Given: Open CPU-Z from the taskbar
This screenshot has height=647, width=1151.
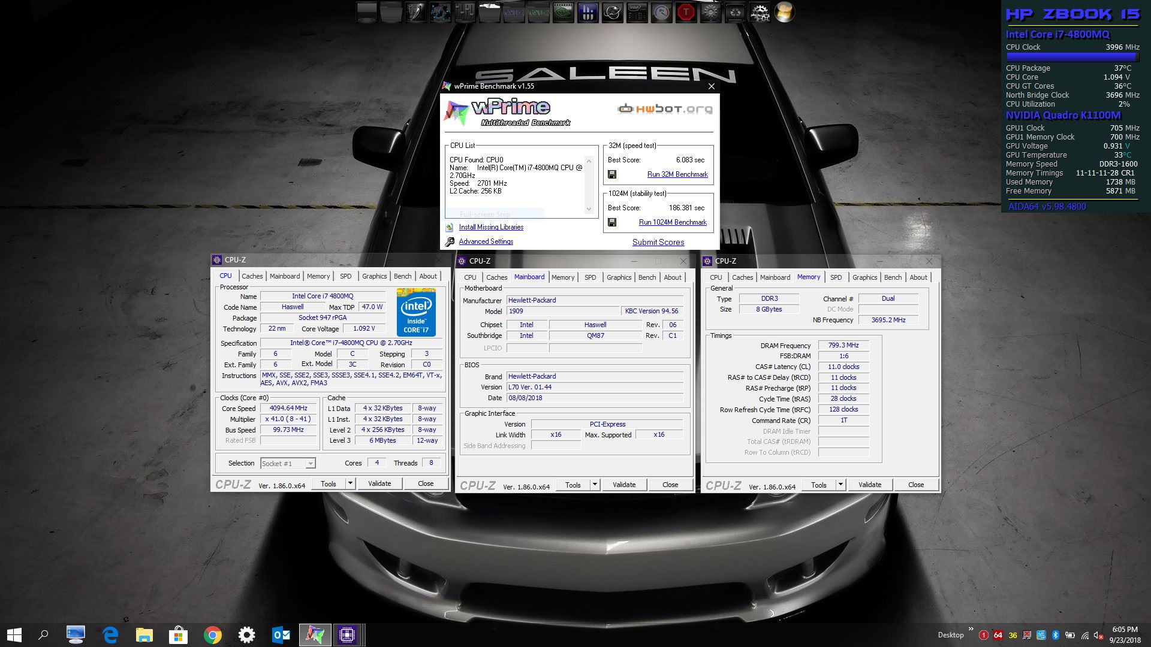Looking at the screenshot, I should [347, 634].
